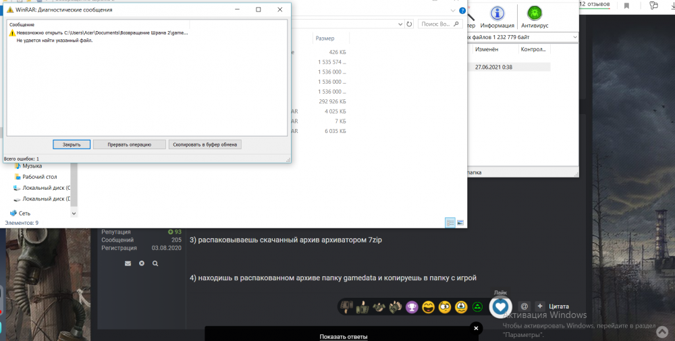Click the clapping gloves reaction

pos(395,307)
